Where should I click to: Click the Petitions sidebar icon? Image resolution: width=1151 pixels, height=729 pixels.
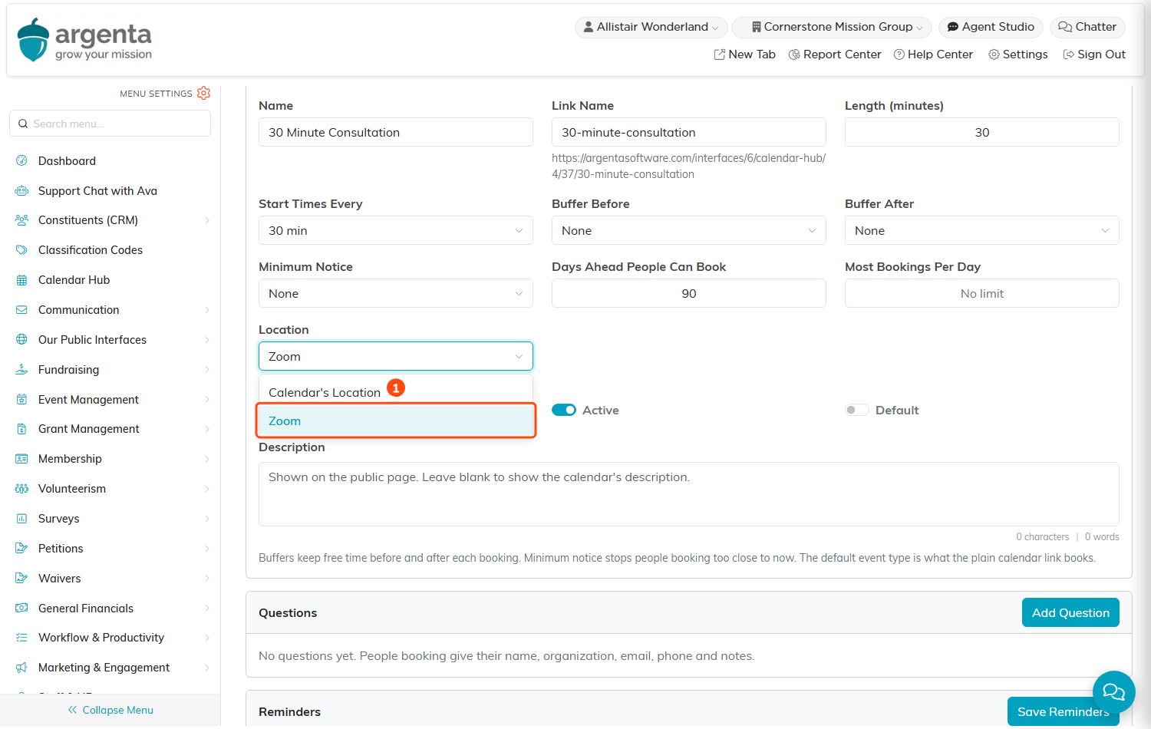coord(21,549)
